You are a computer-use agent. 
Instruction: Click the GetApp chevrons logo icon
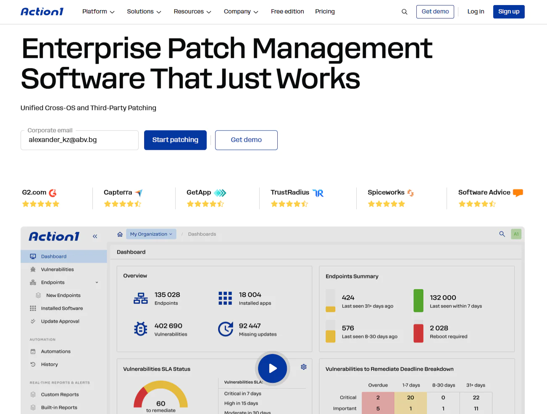220,193
